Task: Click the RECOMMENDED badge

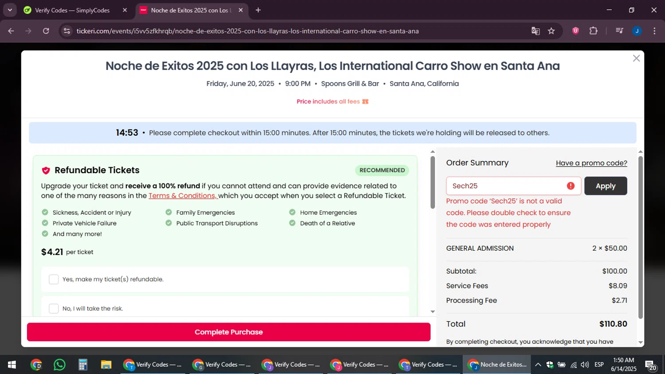Action: click(382, 170)
